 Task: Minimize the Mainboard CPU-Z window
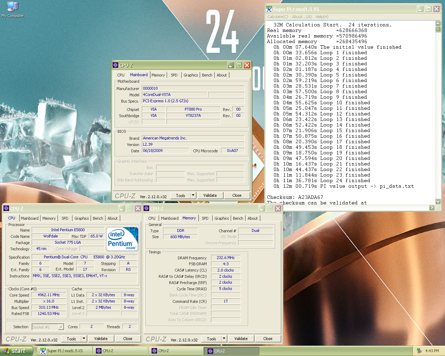click(231, 65)
